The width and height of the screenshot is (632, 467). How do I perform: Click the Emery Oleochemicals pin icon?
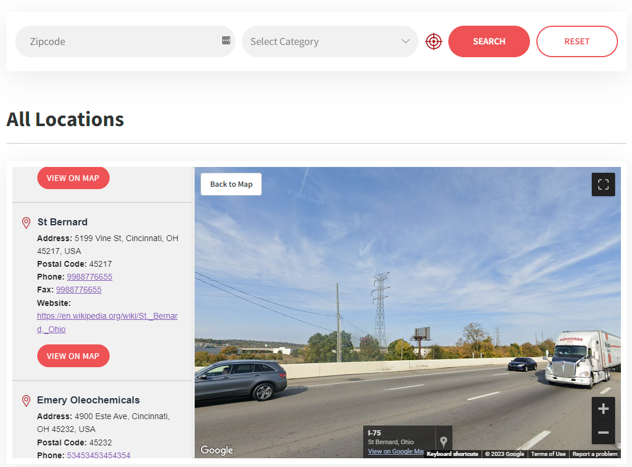point(26,401)
